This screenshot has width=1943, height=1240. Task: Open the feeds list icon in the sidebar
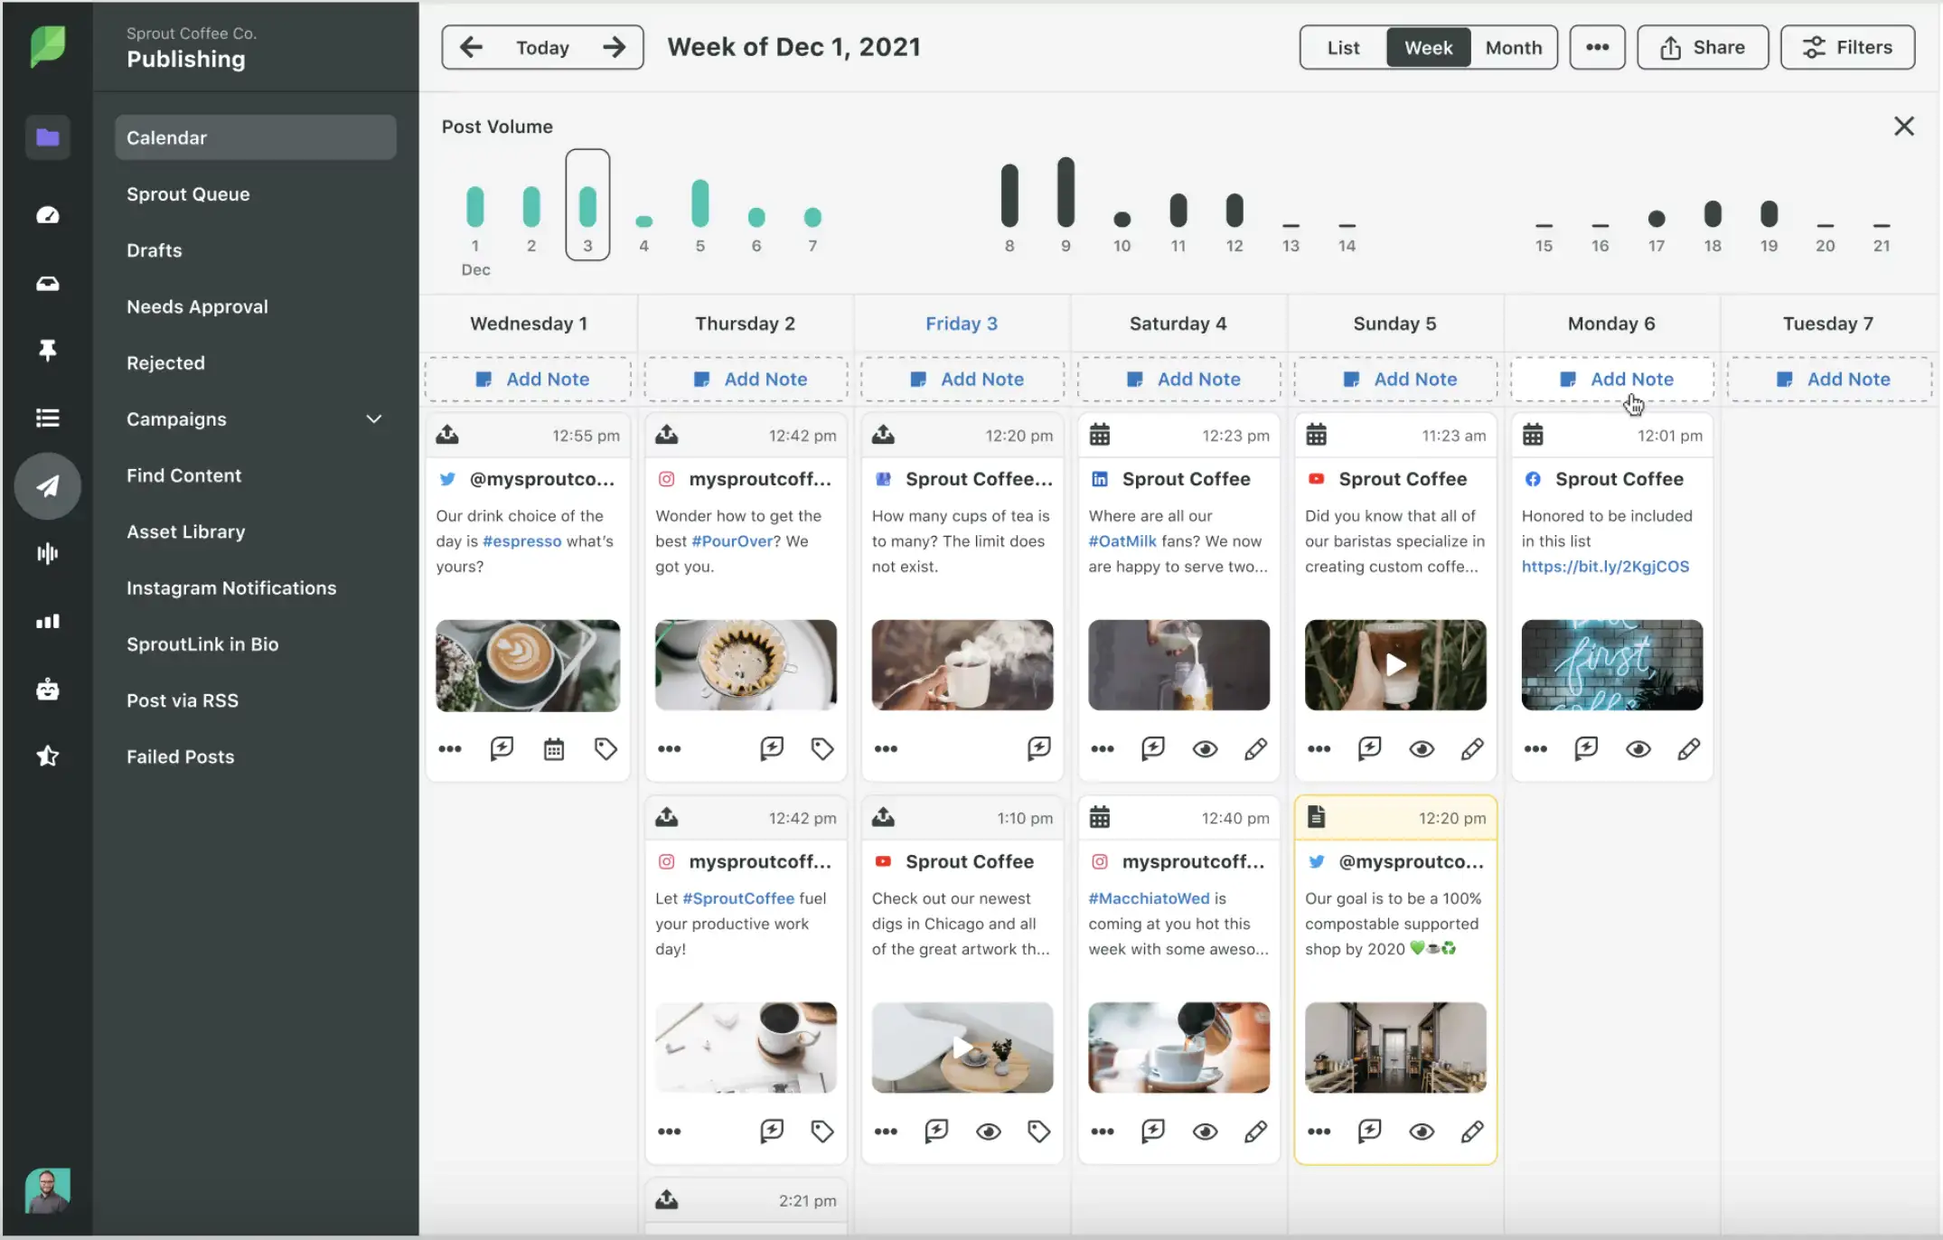click(x=47, y=418)
